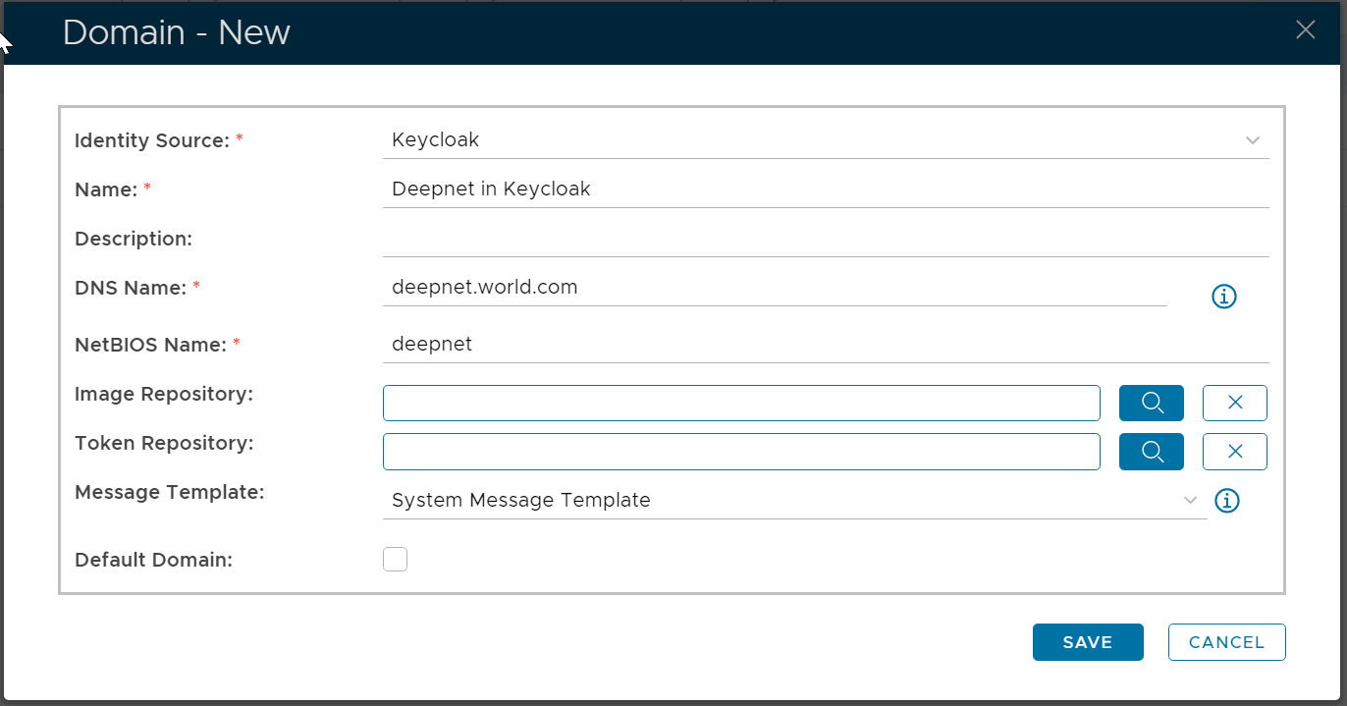Clear the Image Repository field with X icon
This screenshot has width=1347, height=706.
(x=1234, y=403)
